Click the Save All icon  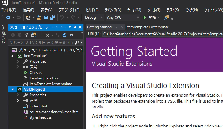[x=53, y=17]
